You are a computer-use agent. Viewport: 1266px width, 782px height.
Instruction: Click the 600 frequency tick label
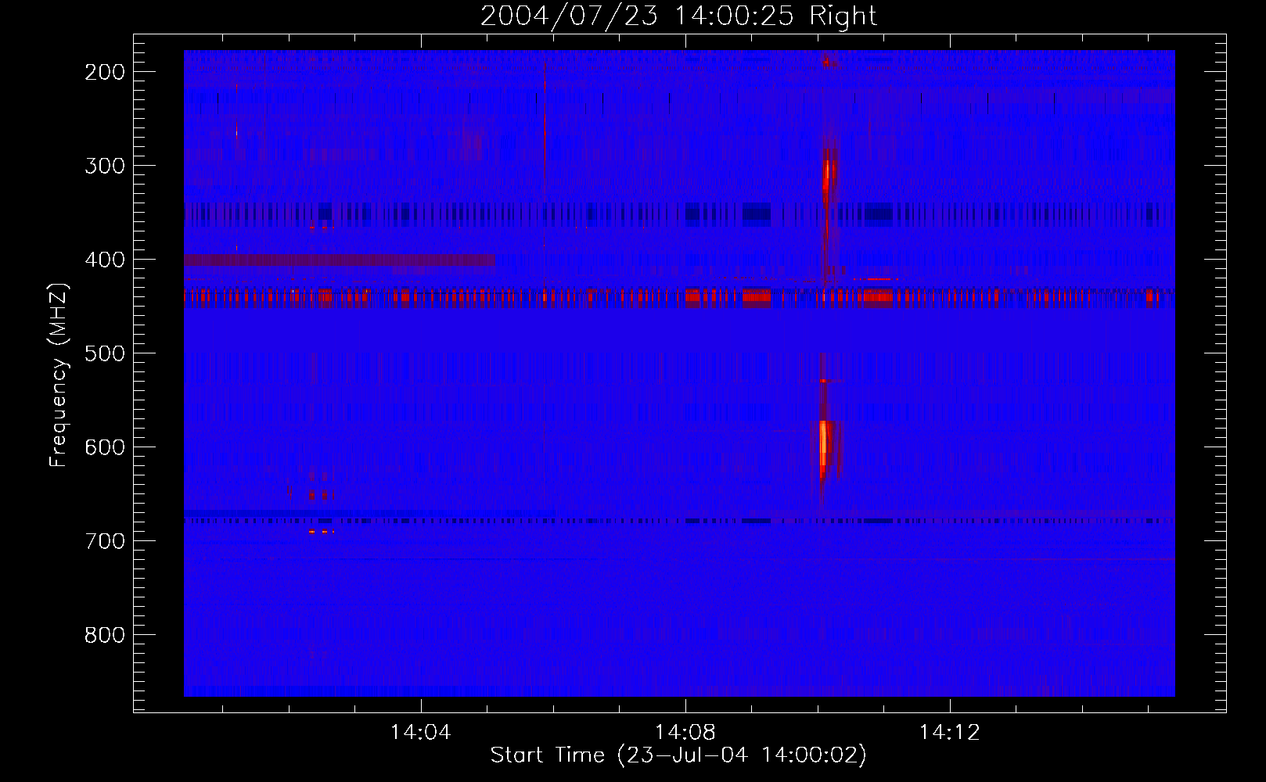[105, 447]
